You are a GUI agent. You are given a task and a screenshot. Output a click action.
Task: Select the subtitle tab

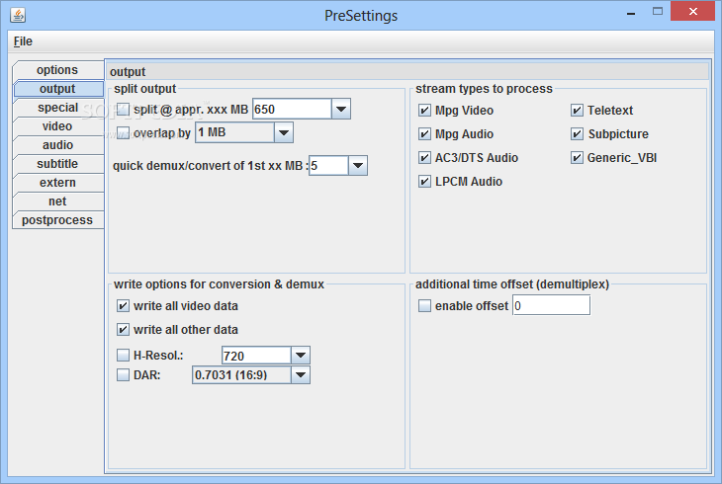[57, 164]
